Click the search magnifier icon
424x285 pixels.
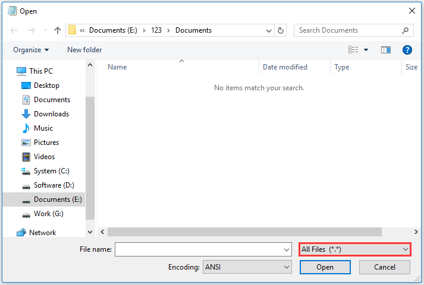pos(405,30)
